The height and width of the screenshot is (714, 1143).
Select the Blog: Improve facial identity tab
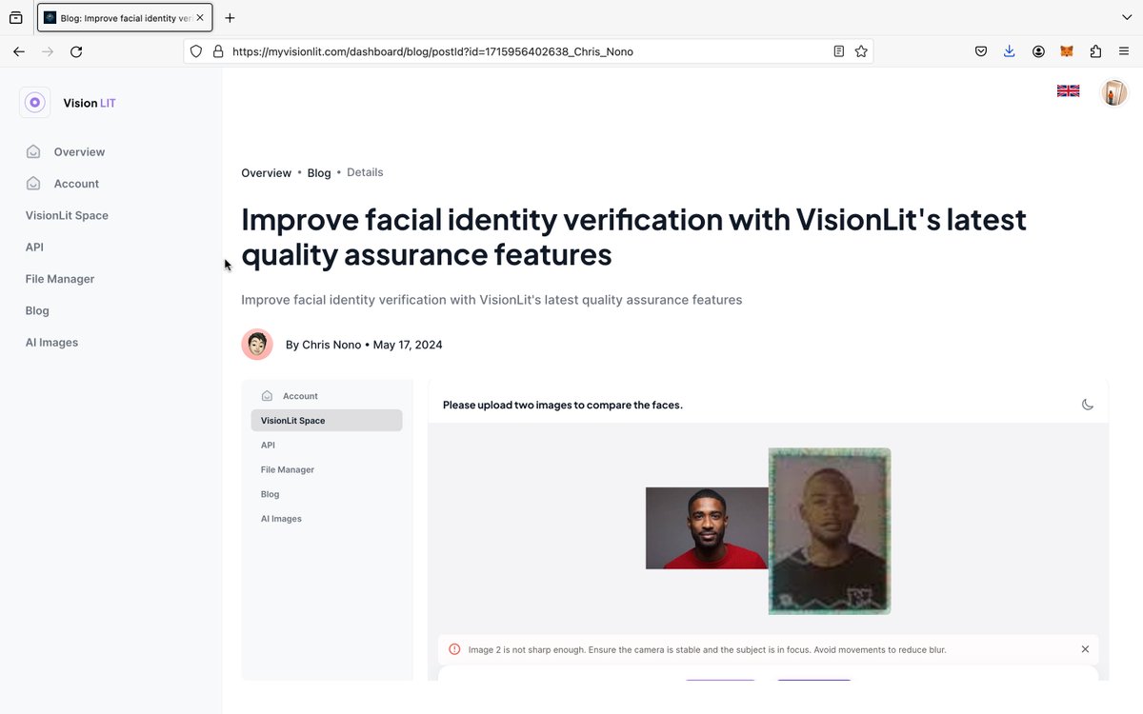125,17
